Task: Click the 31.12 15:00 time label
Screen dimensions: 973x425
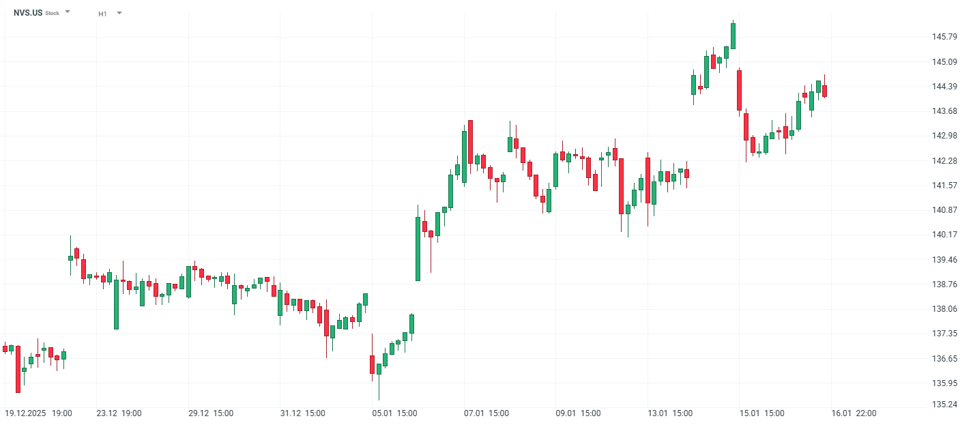Action: click(x=302, y=413)
